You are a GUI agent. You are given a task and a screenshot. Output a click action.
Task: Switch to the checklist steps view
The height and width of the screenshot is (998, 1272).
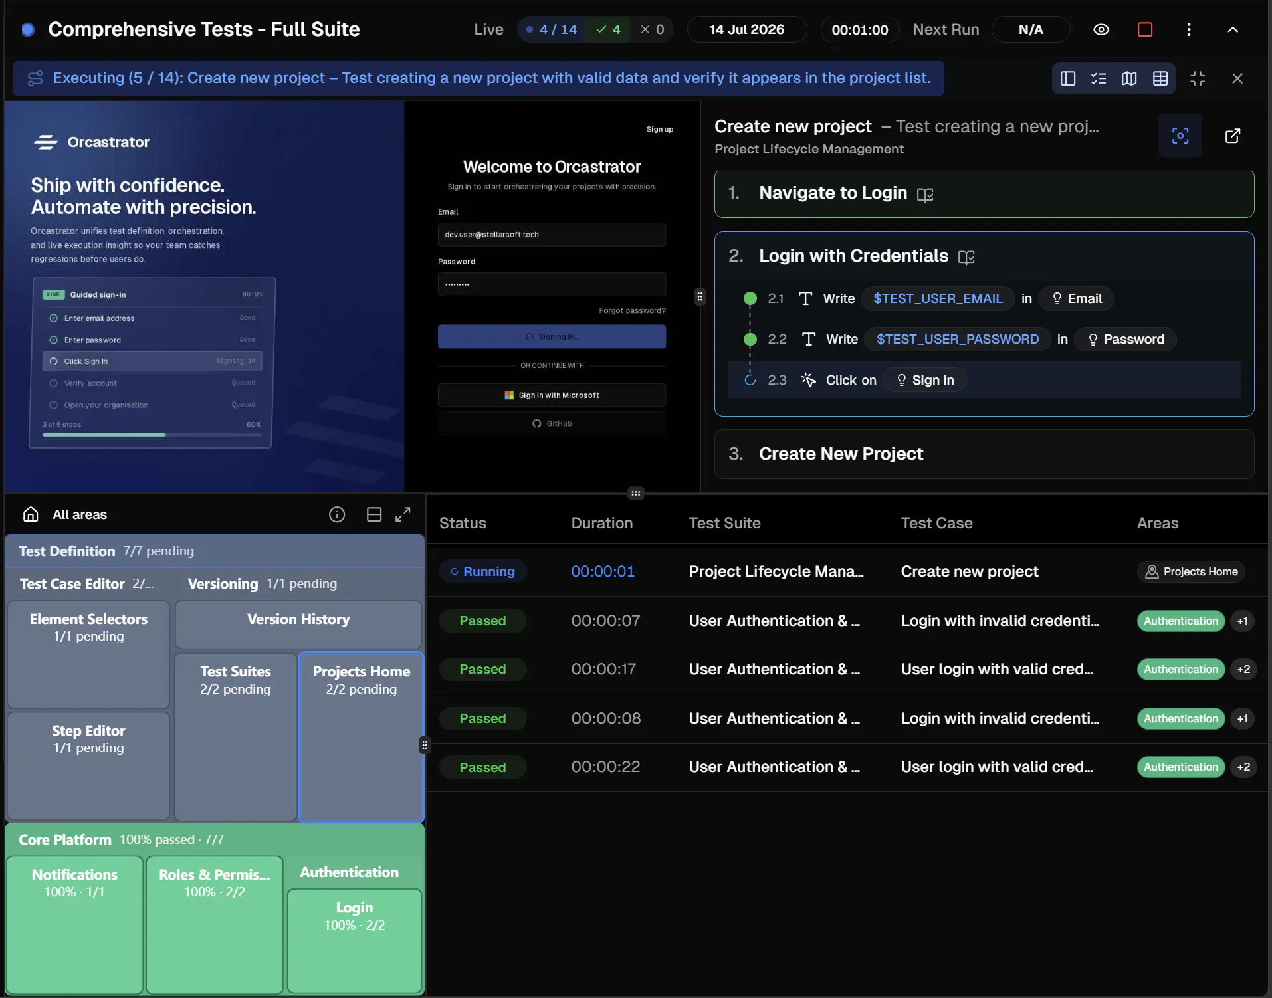(x=1099, y=78)
